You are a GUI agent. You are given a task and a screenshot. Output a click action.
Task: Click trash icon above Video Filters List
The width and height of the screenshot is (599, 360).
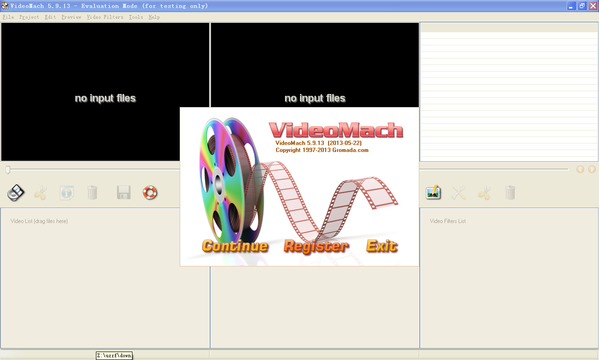click(x=510, y=193)
